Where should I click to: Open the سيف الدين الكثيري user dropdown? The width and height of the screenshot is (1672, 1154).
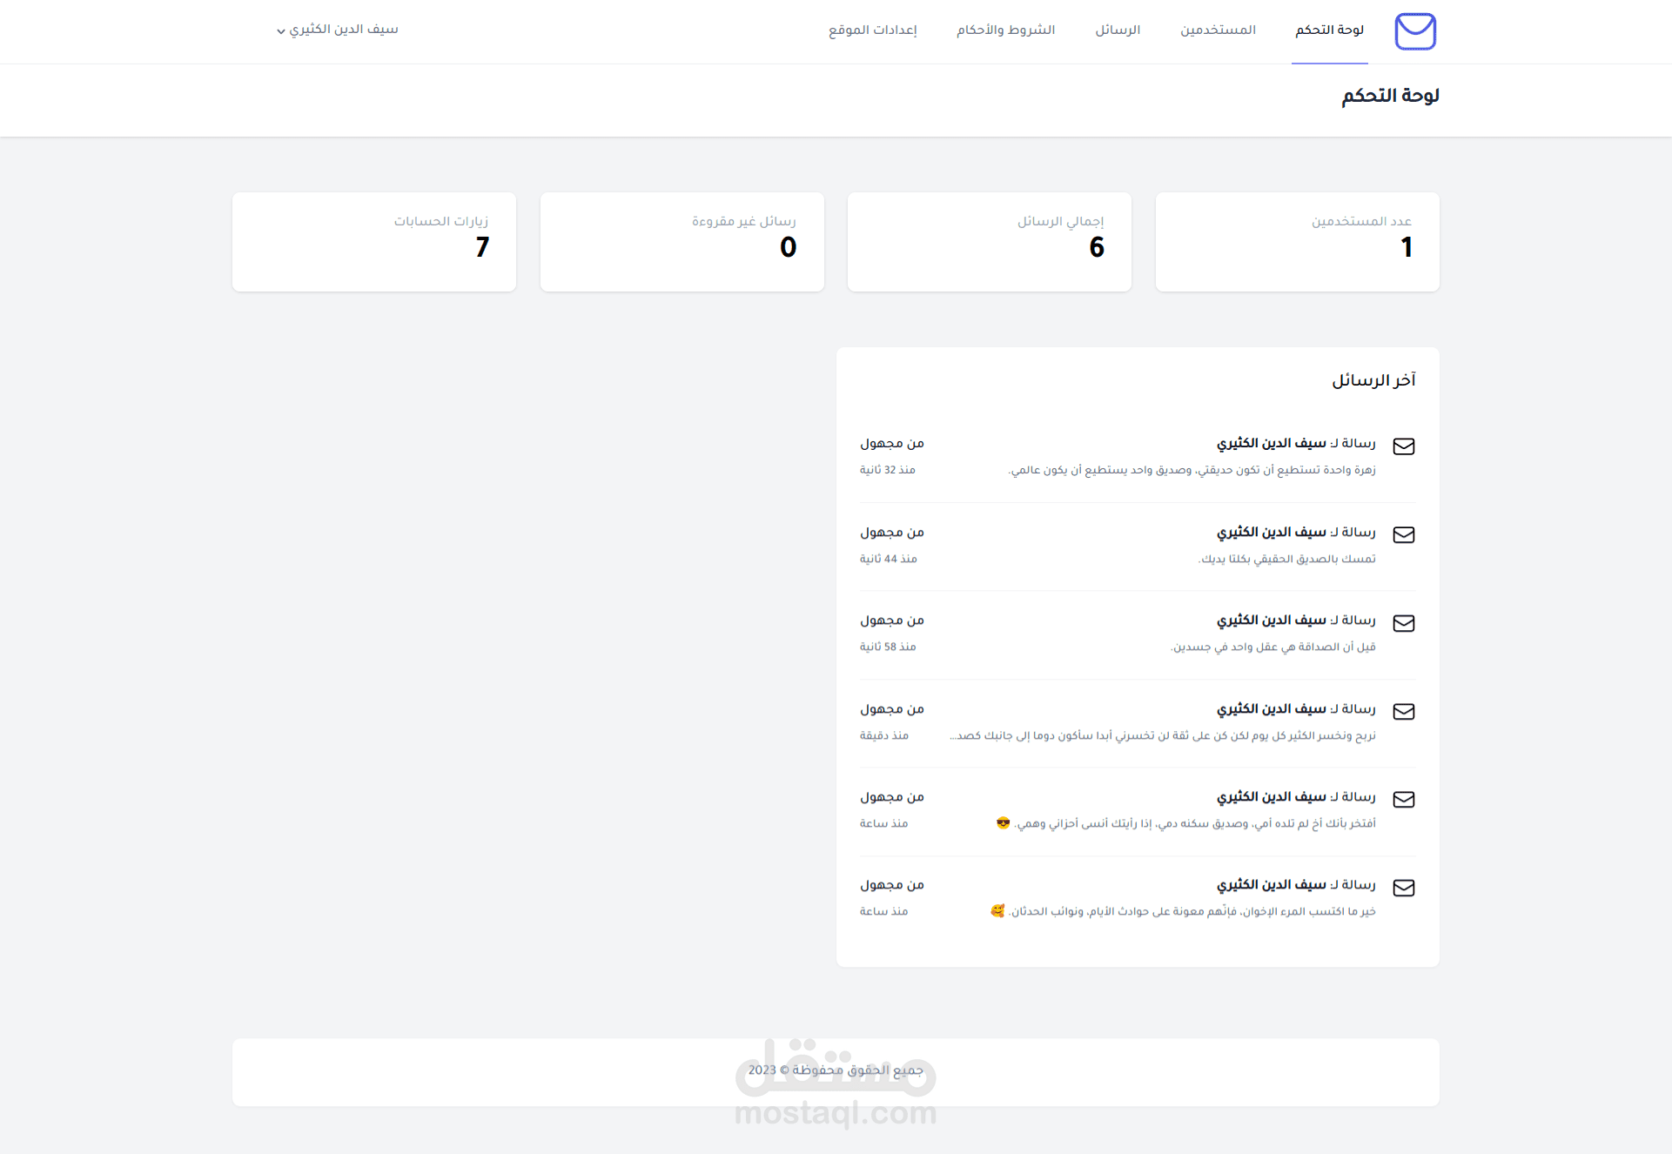343,30
